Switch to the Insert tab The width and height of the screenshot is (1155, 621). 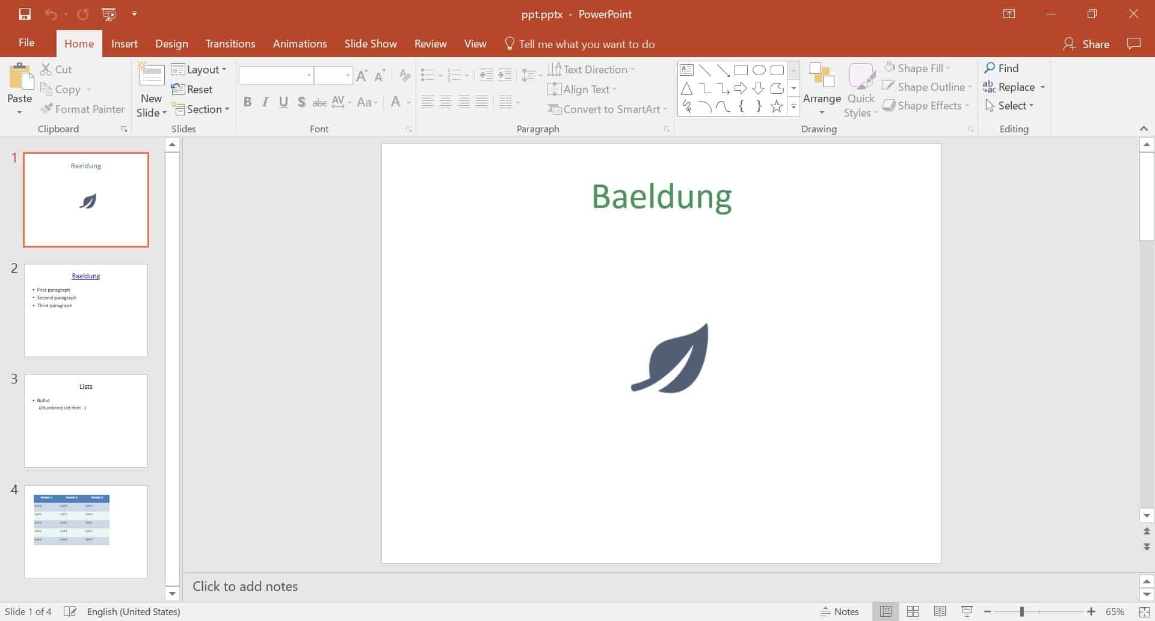coord(125,44)
